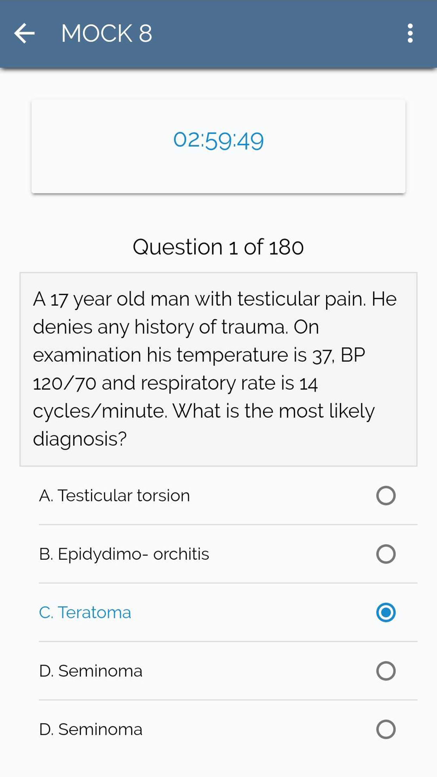Choose the first D. Seminoma radio button
This screenshot has height=777, width=437.
click(x=386, y=671)
